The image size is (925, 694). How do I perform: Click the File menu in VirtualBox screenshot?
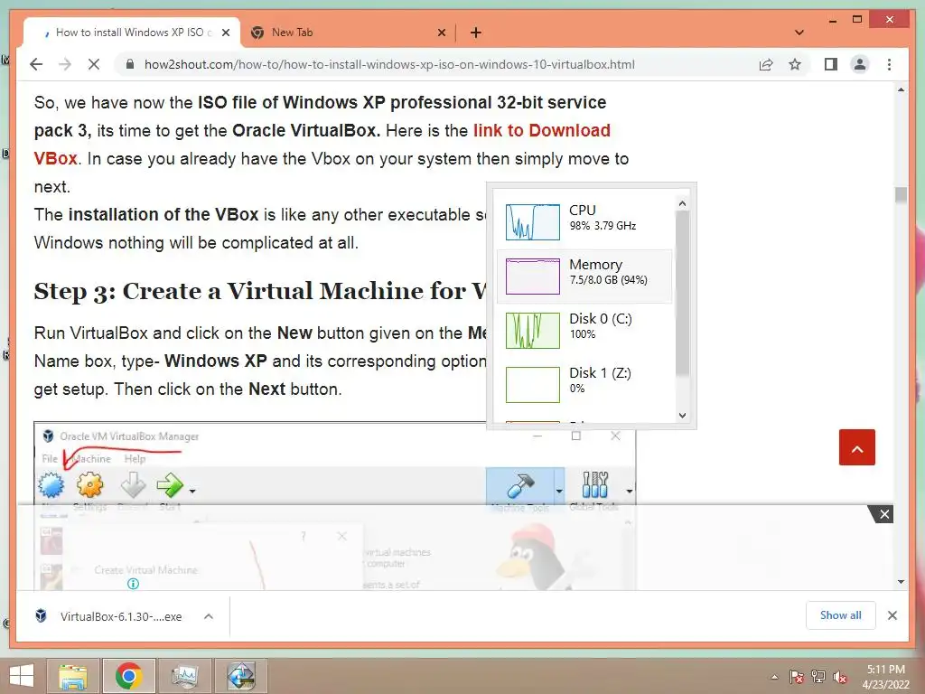click(50, 458)
